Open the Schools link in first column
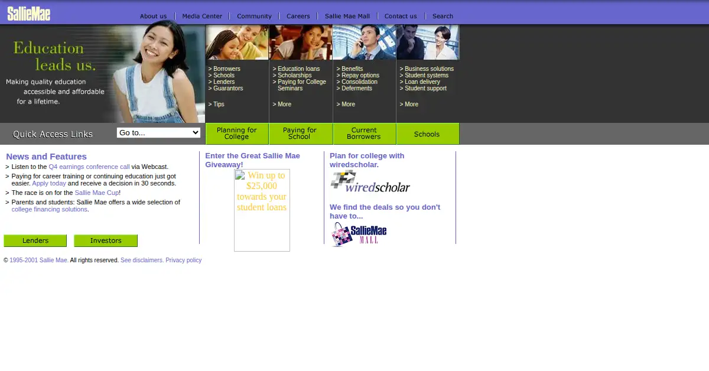Screen dimensions: 709x371 click(224, 76)
